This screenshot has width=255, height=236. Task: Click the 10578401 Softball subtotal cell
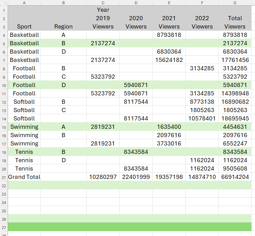[x=202, y=118]
